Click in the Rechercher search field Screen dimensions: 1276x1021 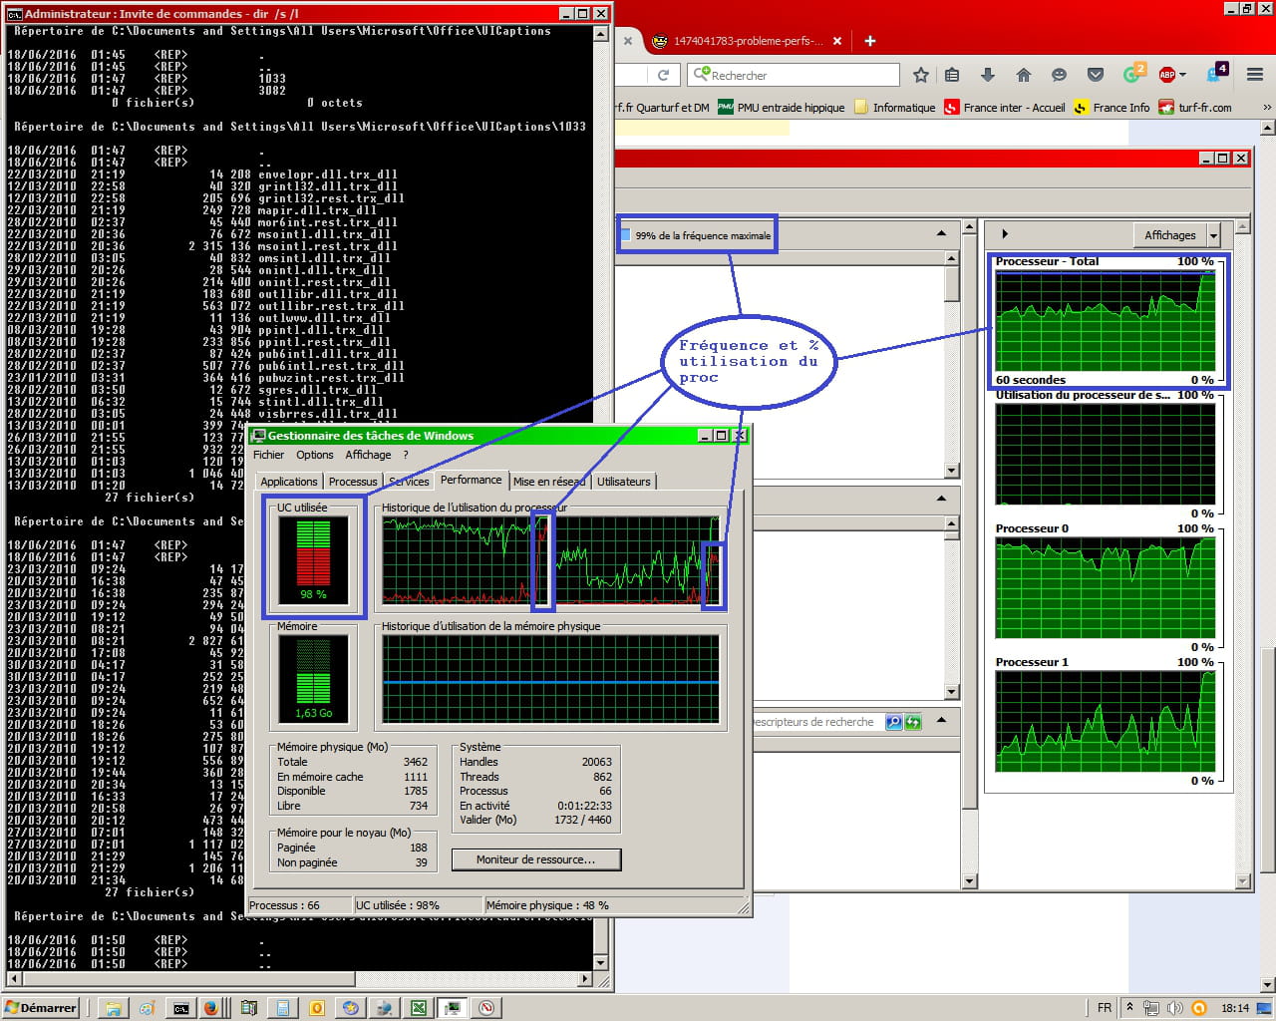click(x=794, y=75)
